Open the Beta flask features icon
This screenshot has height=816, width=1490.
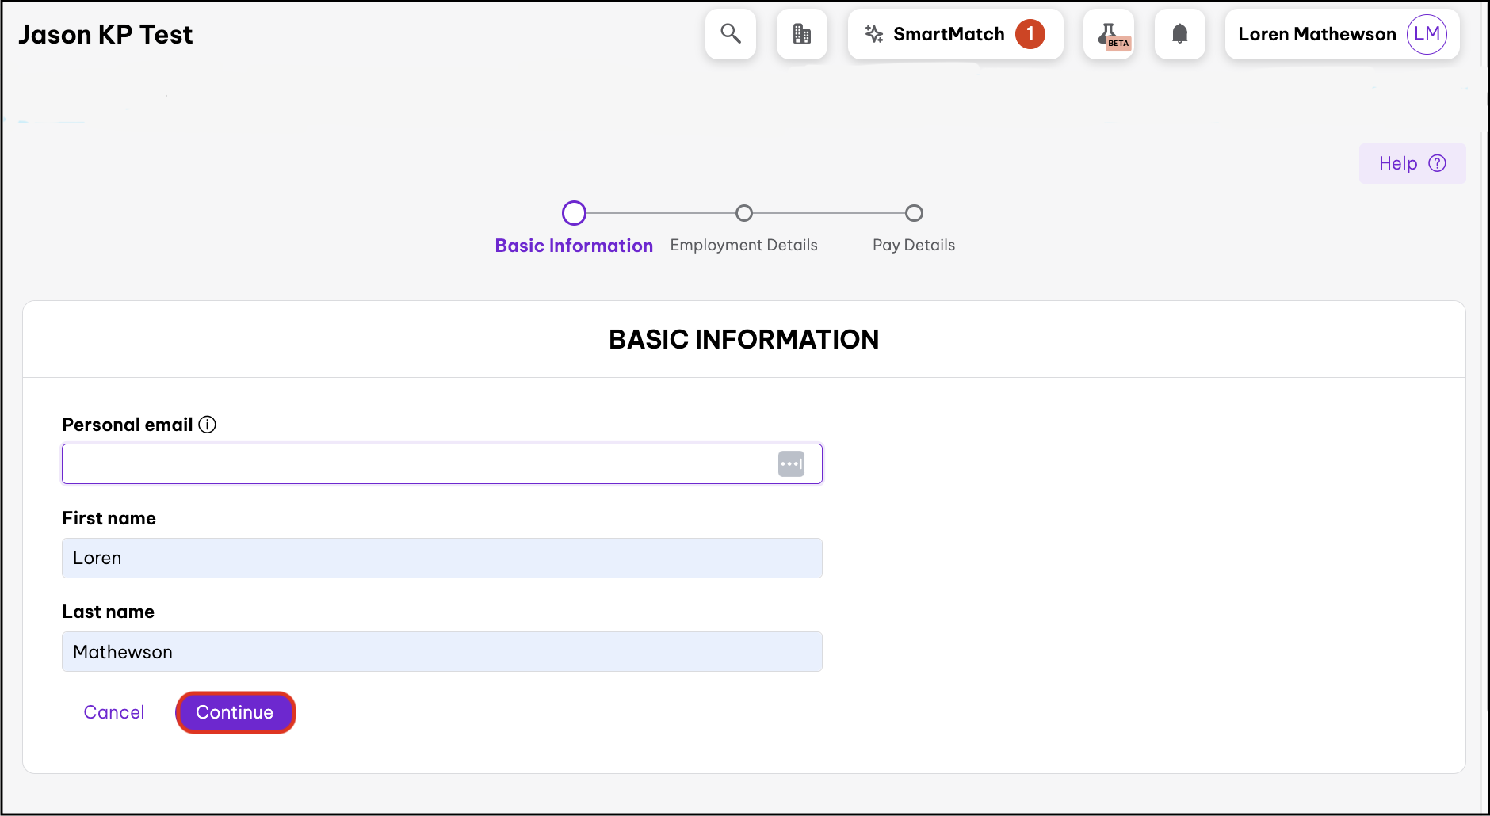tap(1109, 35)
